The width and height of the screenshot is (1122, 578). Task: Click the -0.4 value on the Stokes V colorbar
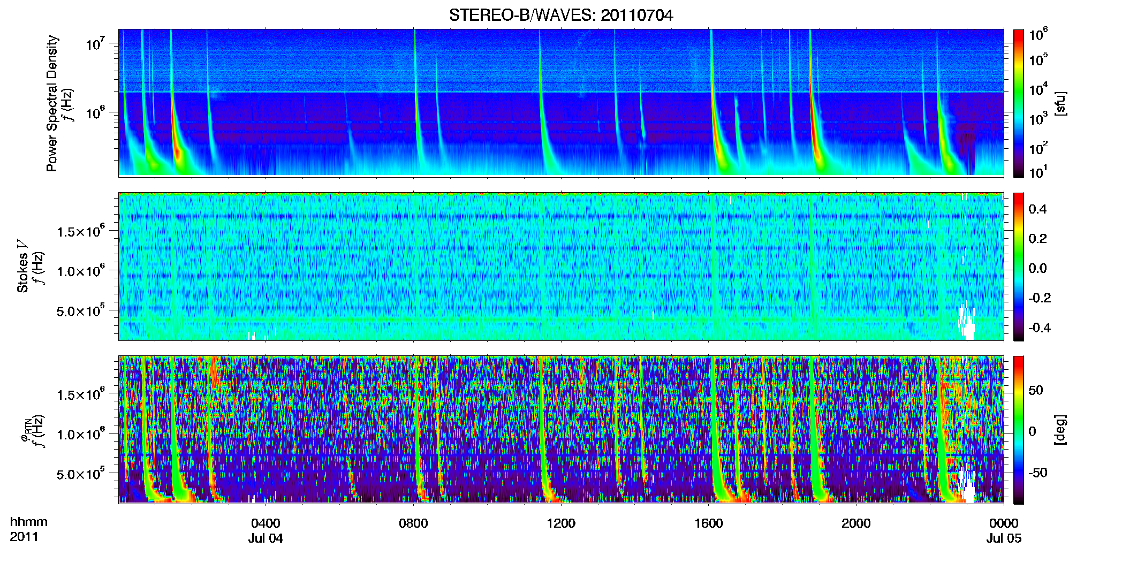pyautogui.click(x=1040, y=328)
